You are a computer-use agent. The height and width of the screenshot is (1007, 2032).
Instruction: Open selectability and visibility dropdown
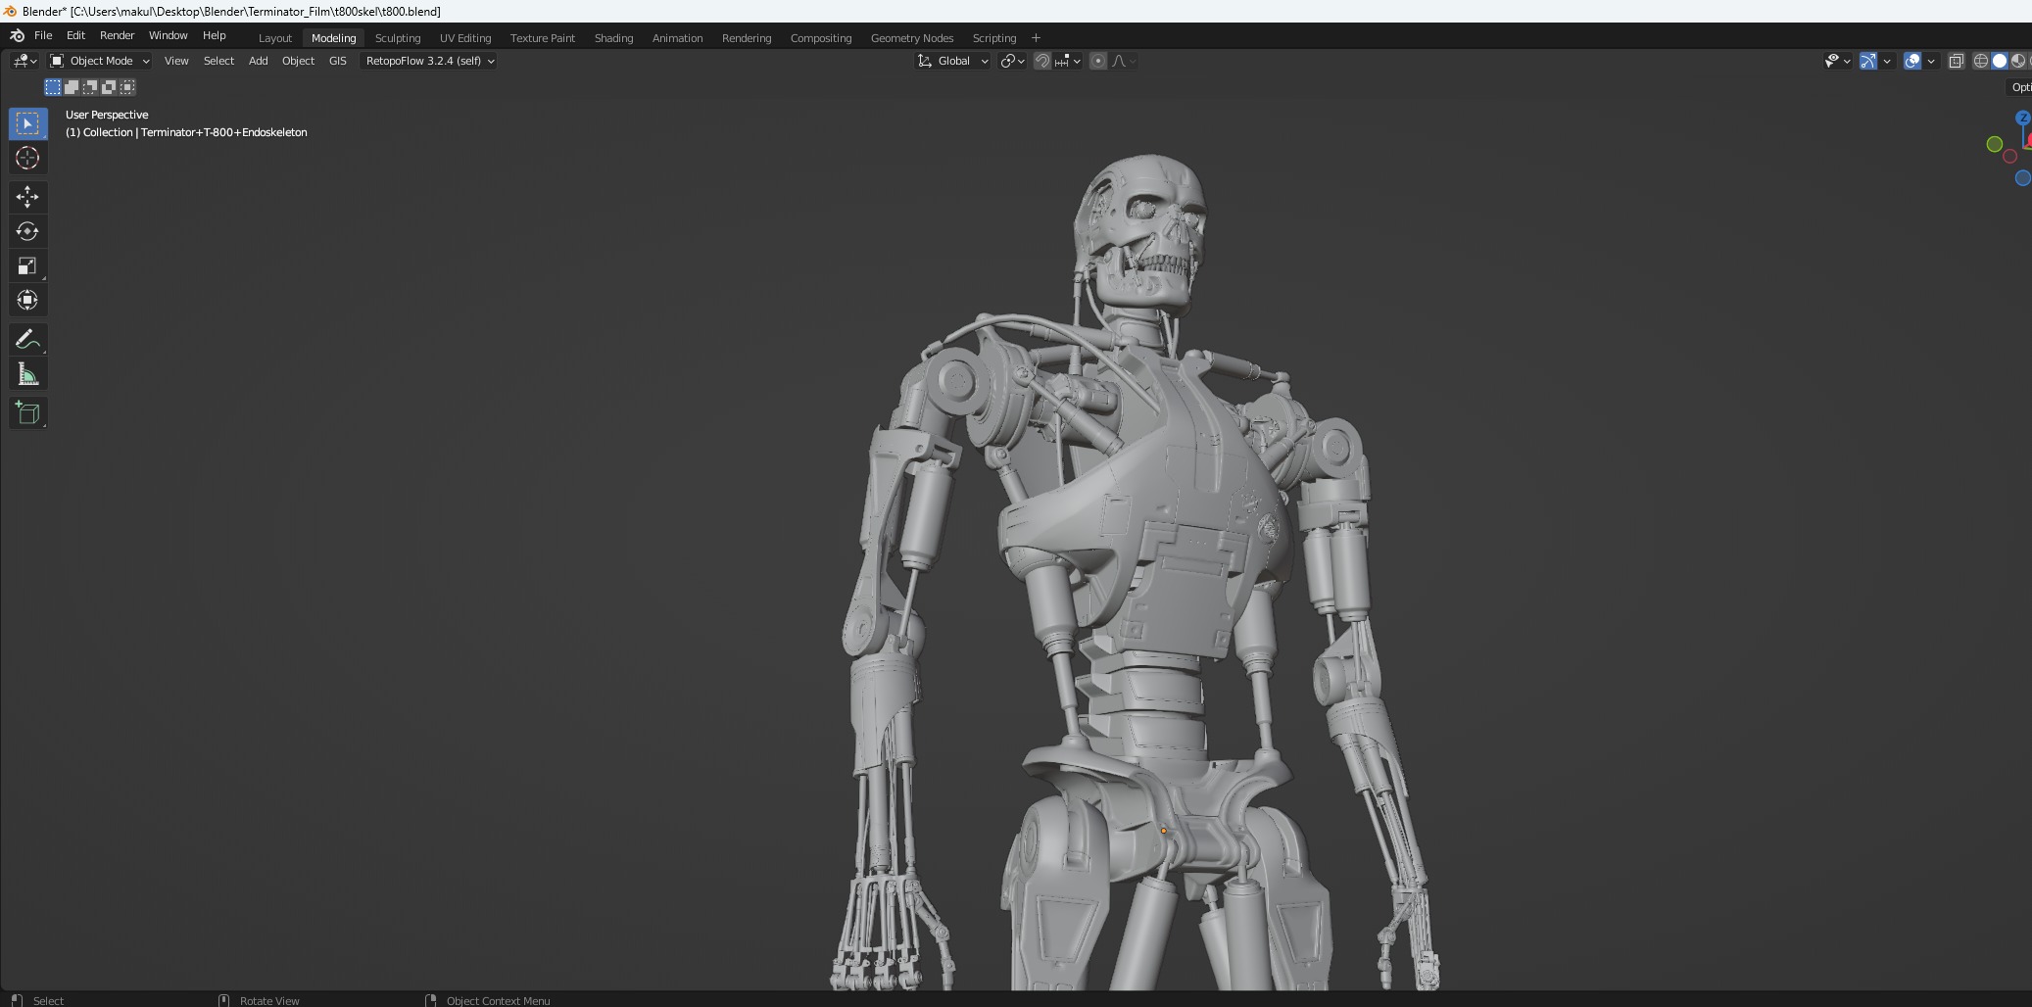click(x=1838, y=61)
